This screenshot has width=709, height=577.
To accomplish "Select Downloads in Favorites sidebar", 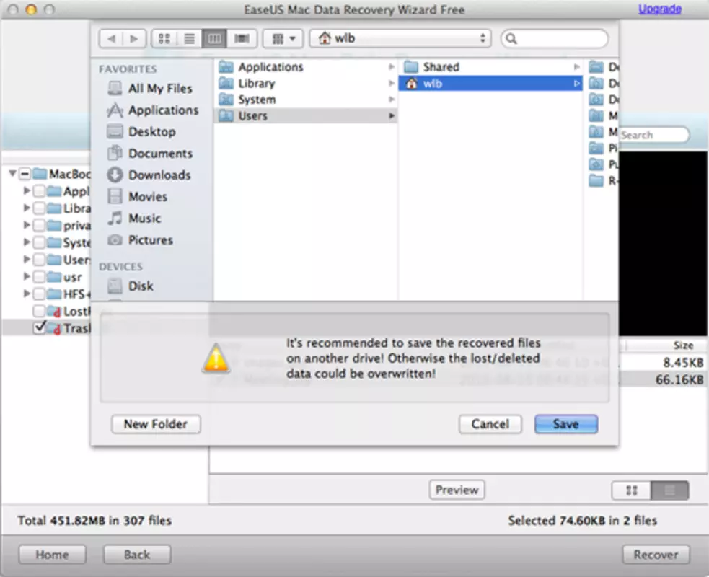I will point(149,175).
